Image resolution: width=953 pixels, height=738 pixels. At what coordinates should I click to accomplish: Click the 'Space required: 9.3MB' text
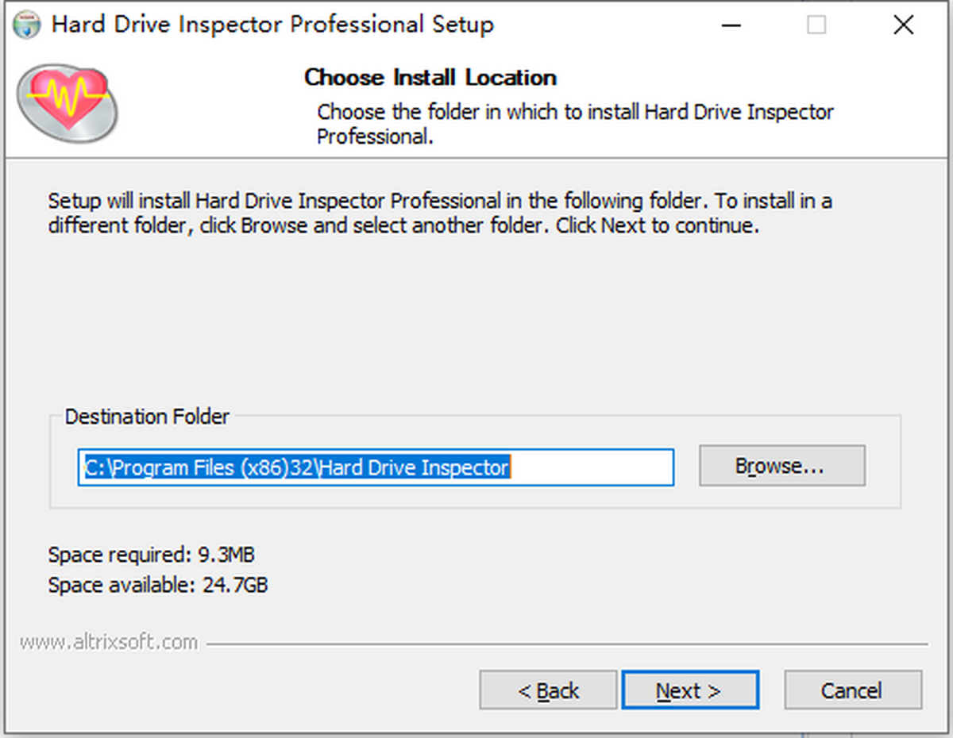point(152,554)
